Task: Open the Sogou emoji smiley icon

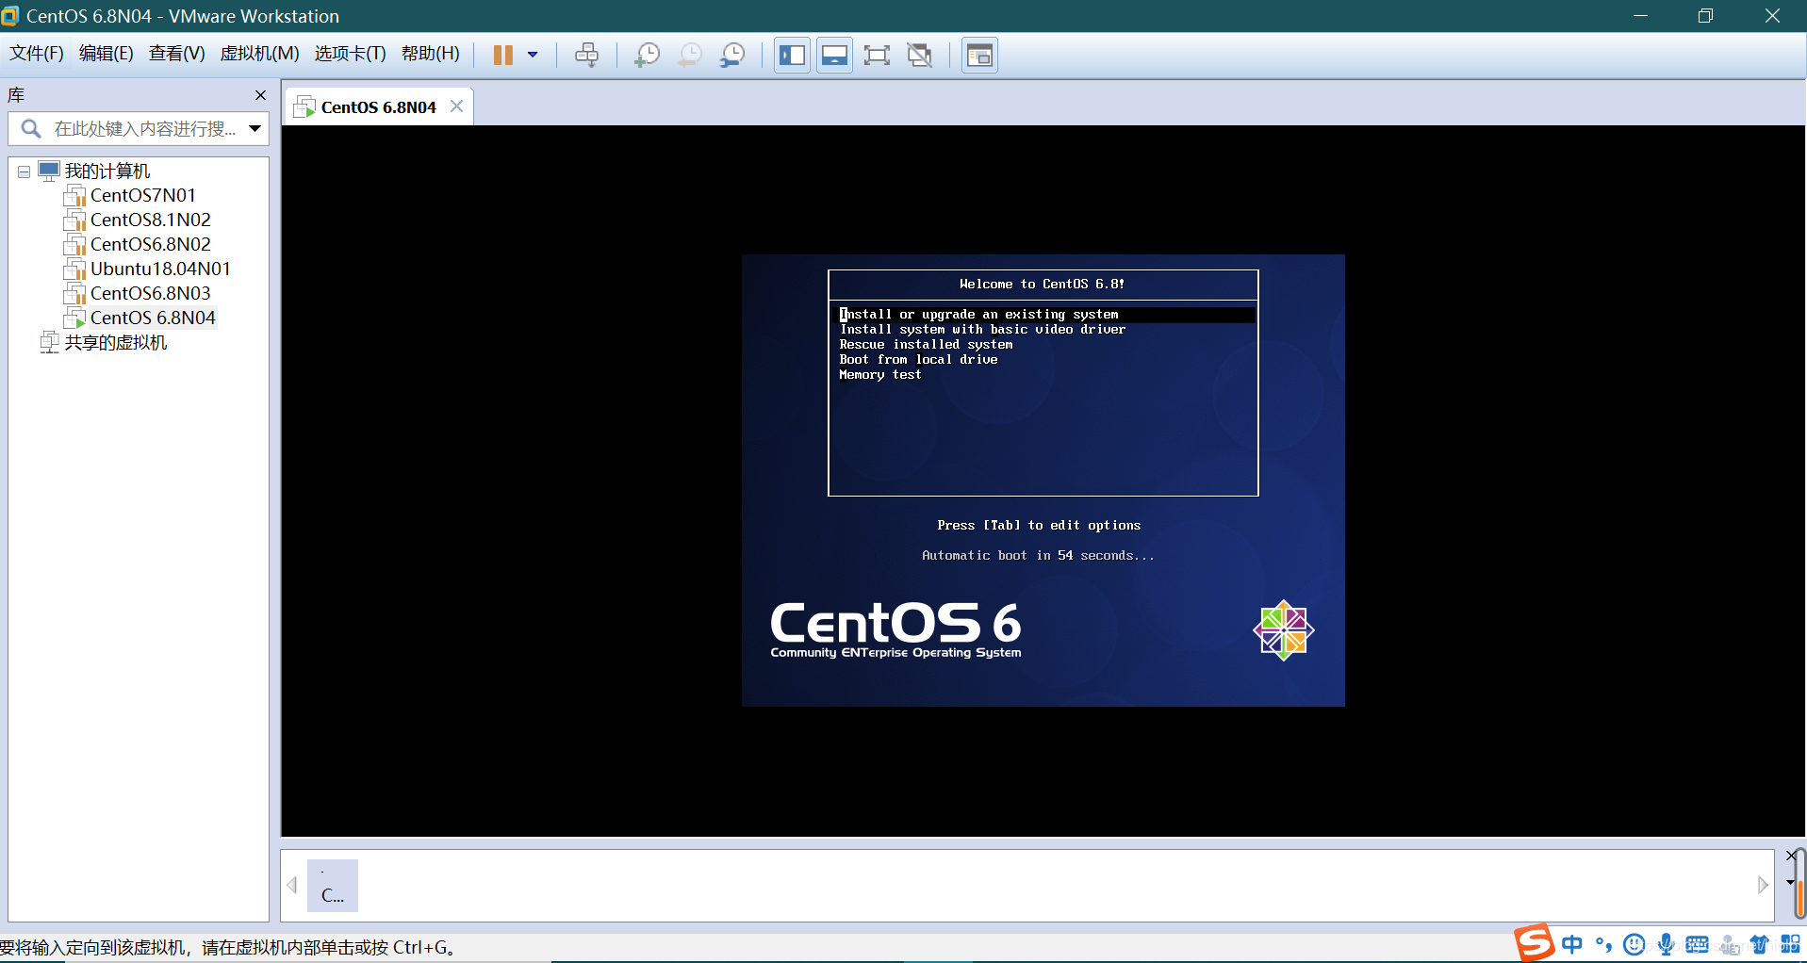Action: click(x=1635, y=944)
